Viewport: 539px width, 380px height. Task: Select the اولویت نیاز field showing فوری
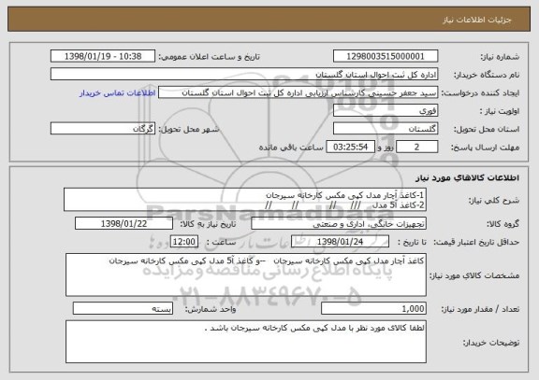(386, 111)
